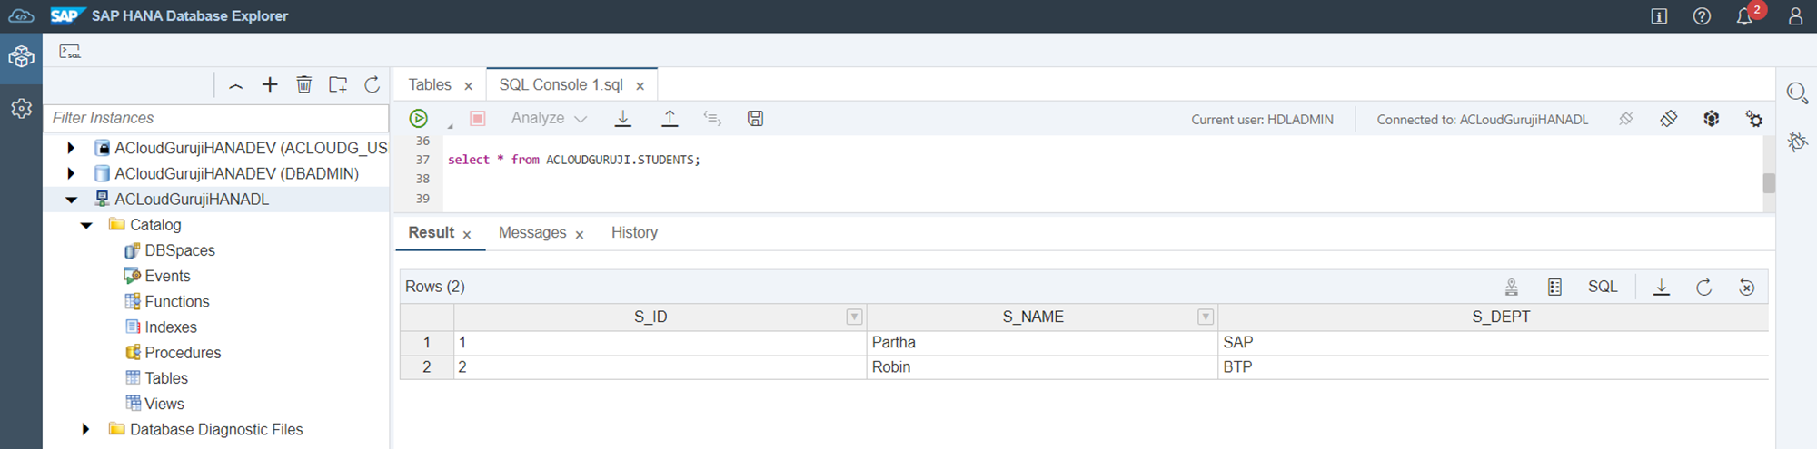Open the Analyze dropdown
This screenshot has width=1817, height=449.
pos(549,119)
